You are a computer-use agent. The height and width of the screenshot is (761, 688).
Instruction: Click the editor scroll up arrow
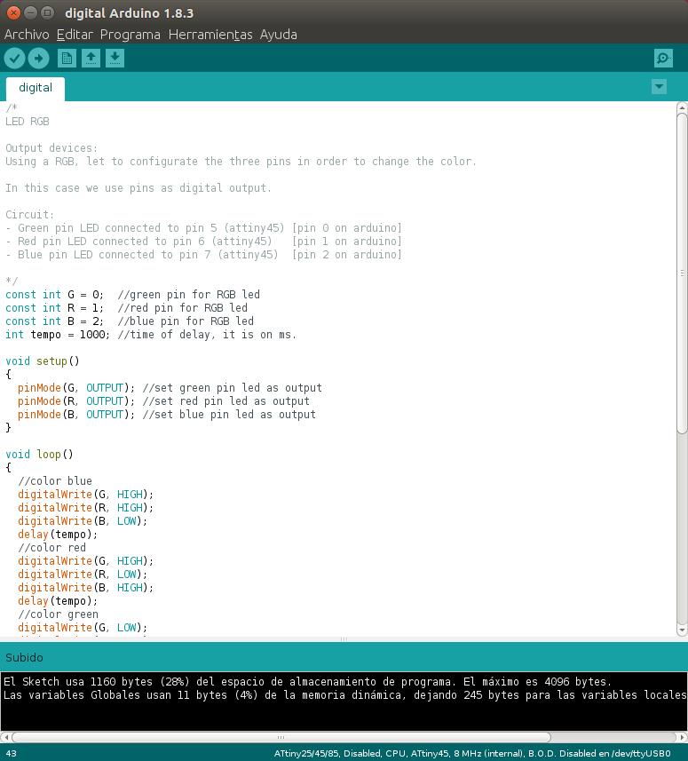(682, 107)
